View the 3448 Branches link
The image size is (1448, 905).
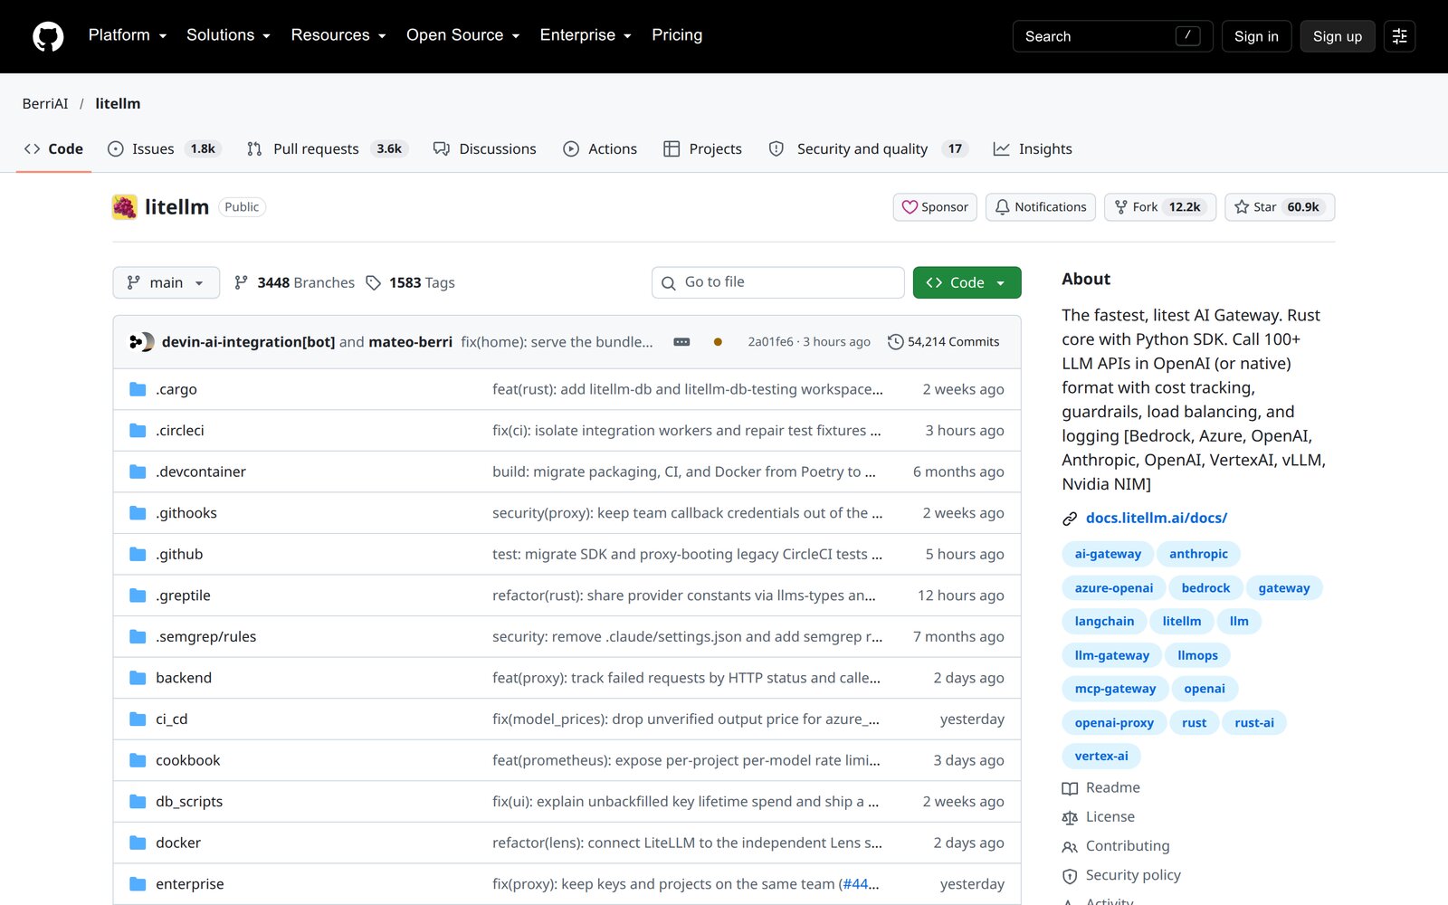tap(294, 282)
